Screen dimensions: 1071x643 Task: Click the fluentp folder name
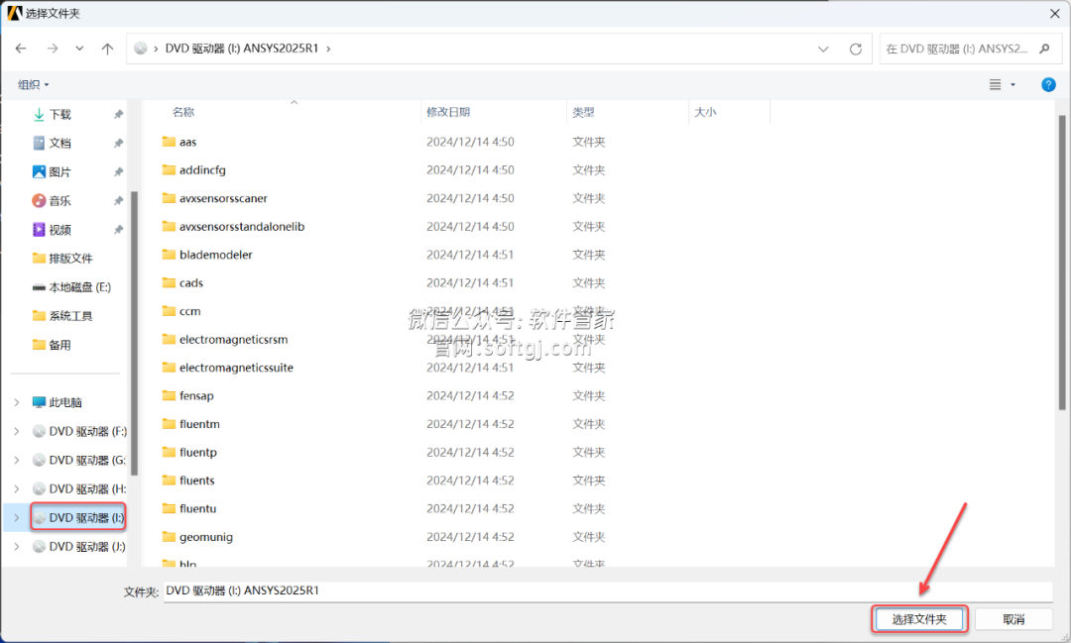198,452
